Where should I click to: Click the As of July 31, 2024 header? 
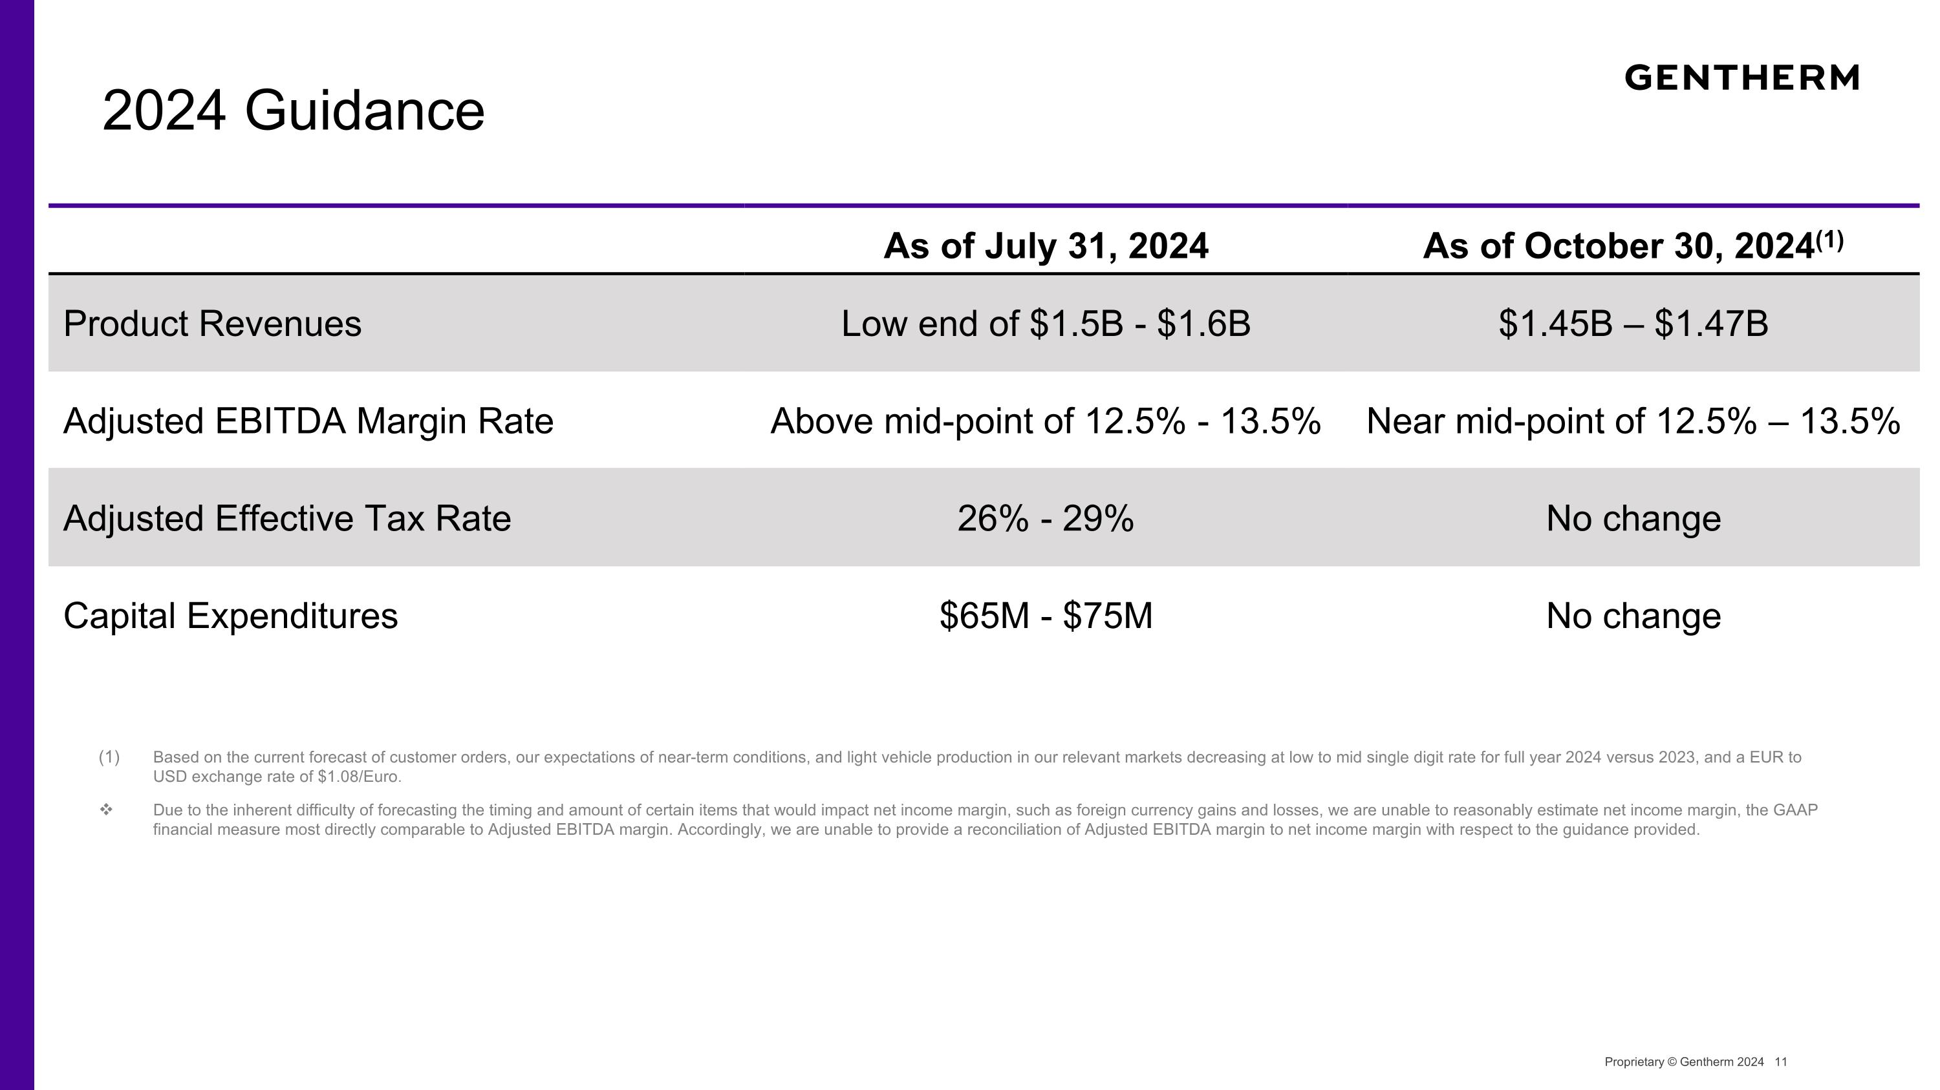1046,246
